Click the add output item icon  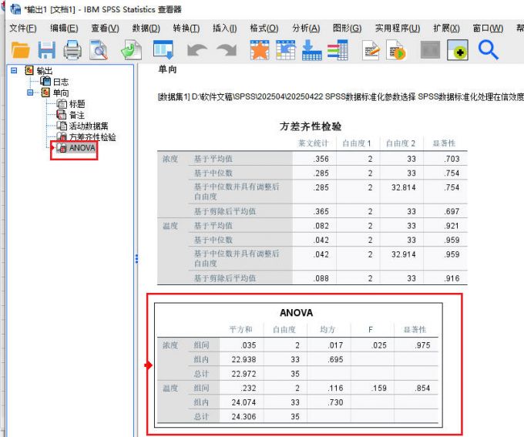pyautogui.click(x=458, y=50)
